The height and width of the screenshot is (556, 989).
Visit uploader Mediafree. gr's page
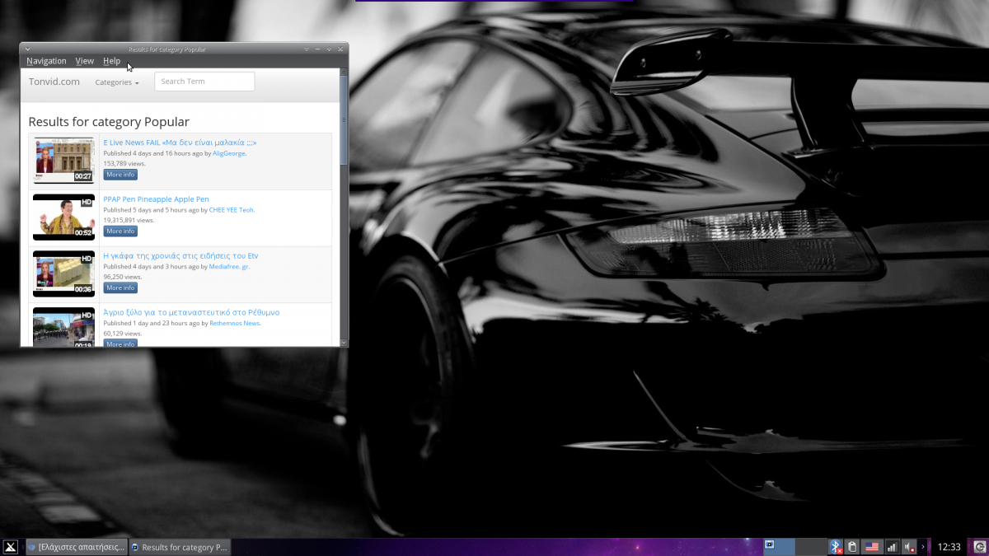pyautogui.click(x=229, y=267)
